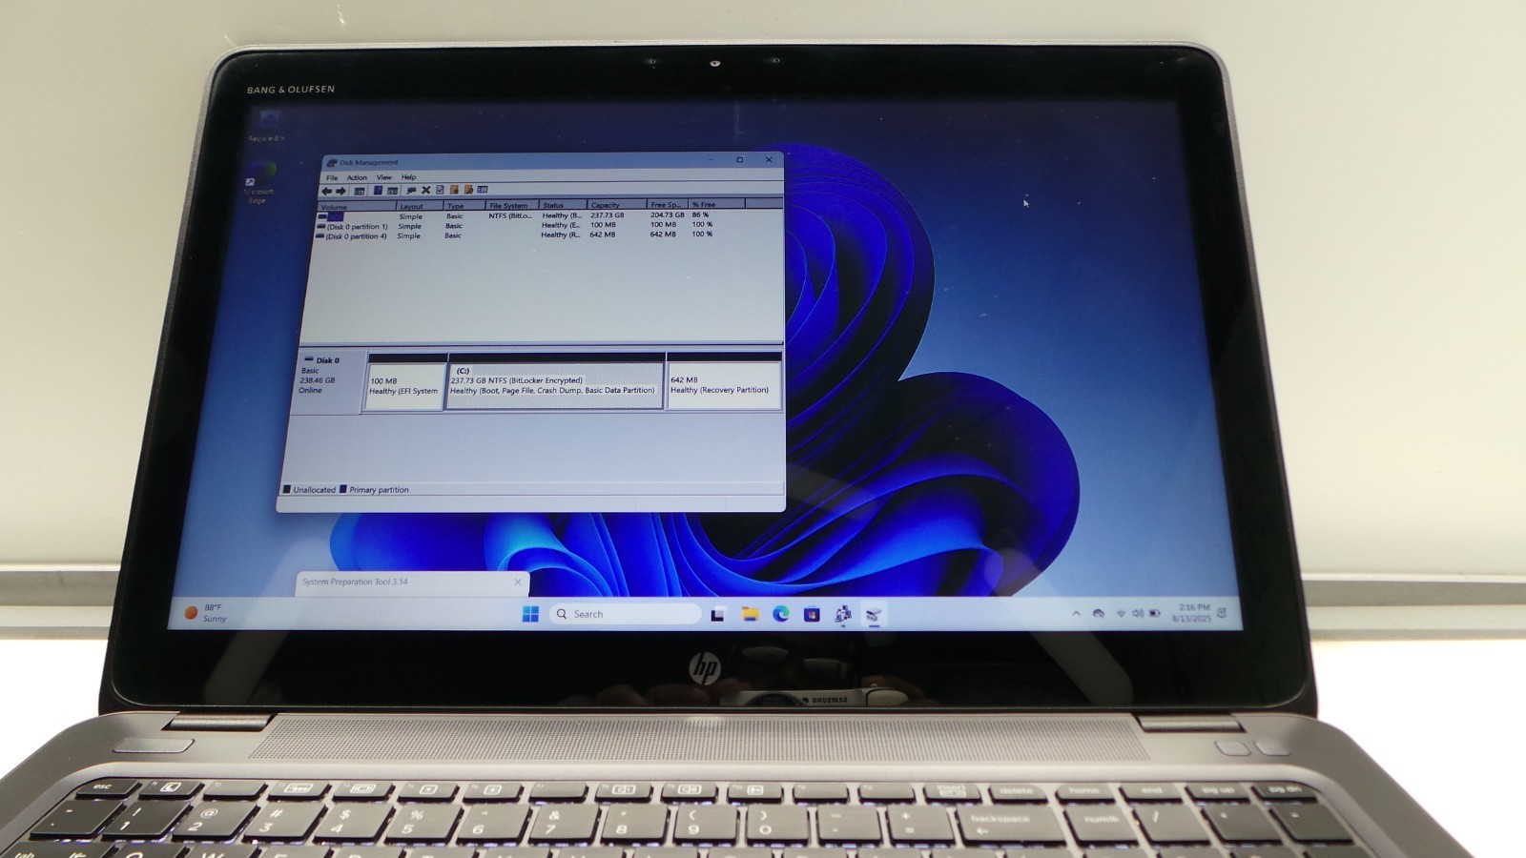
Task: Click the taskbar Search box
Action: 627,614
